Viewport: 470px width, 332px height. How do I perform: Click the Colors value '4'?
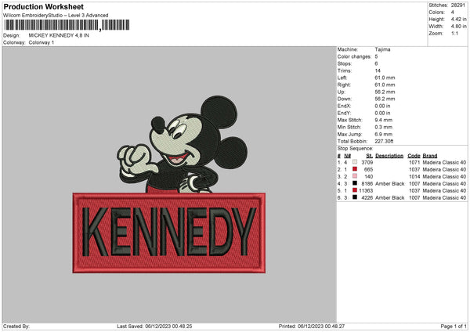pyautogui.click(x=452, y=13)
